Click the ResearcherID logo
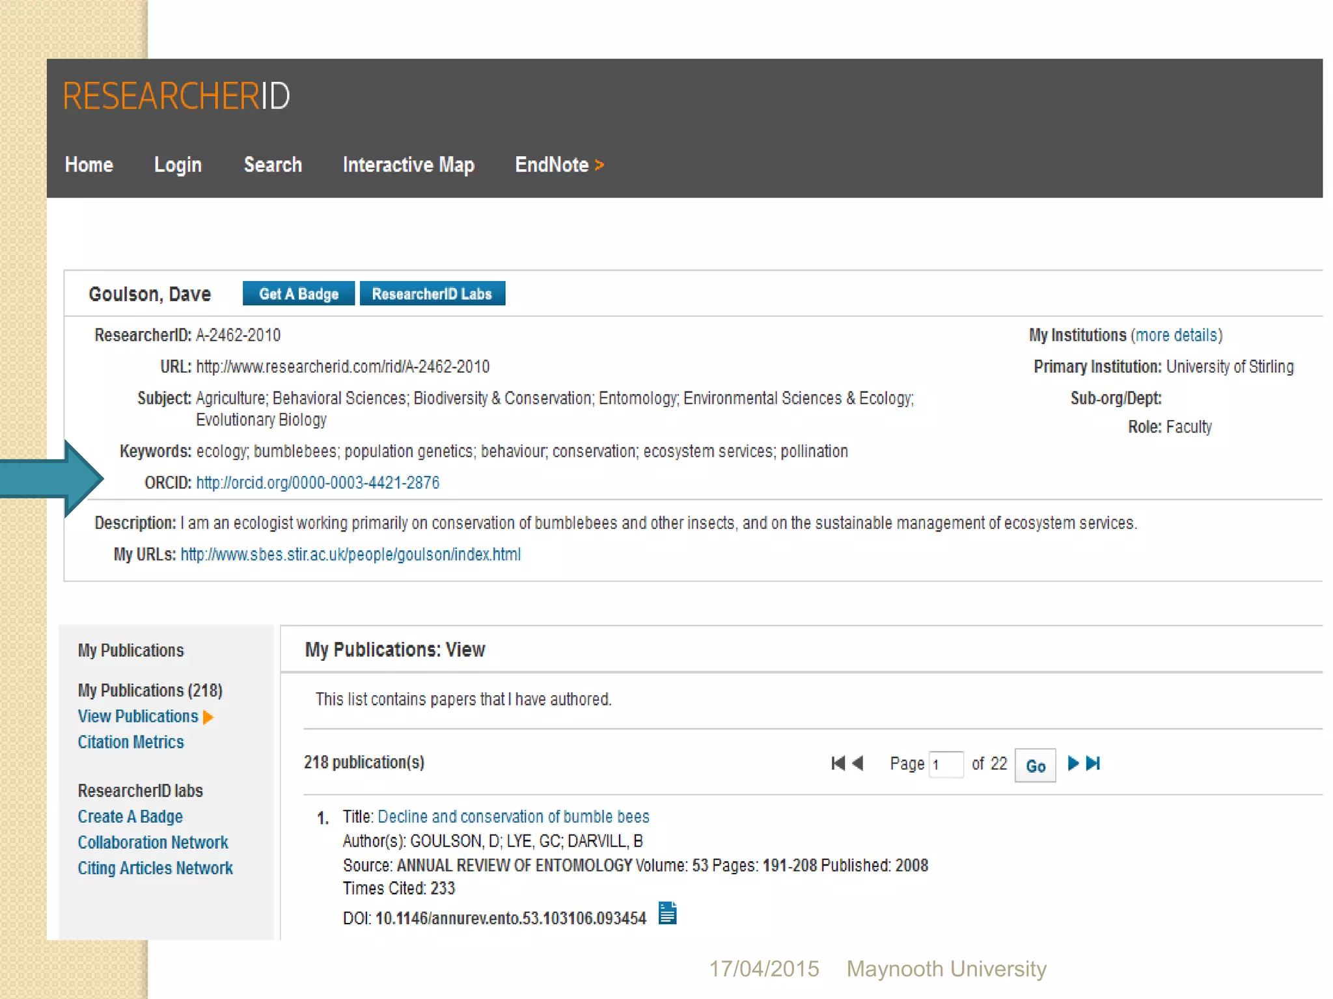 click(x=176, y=96)
